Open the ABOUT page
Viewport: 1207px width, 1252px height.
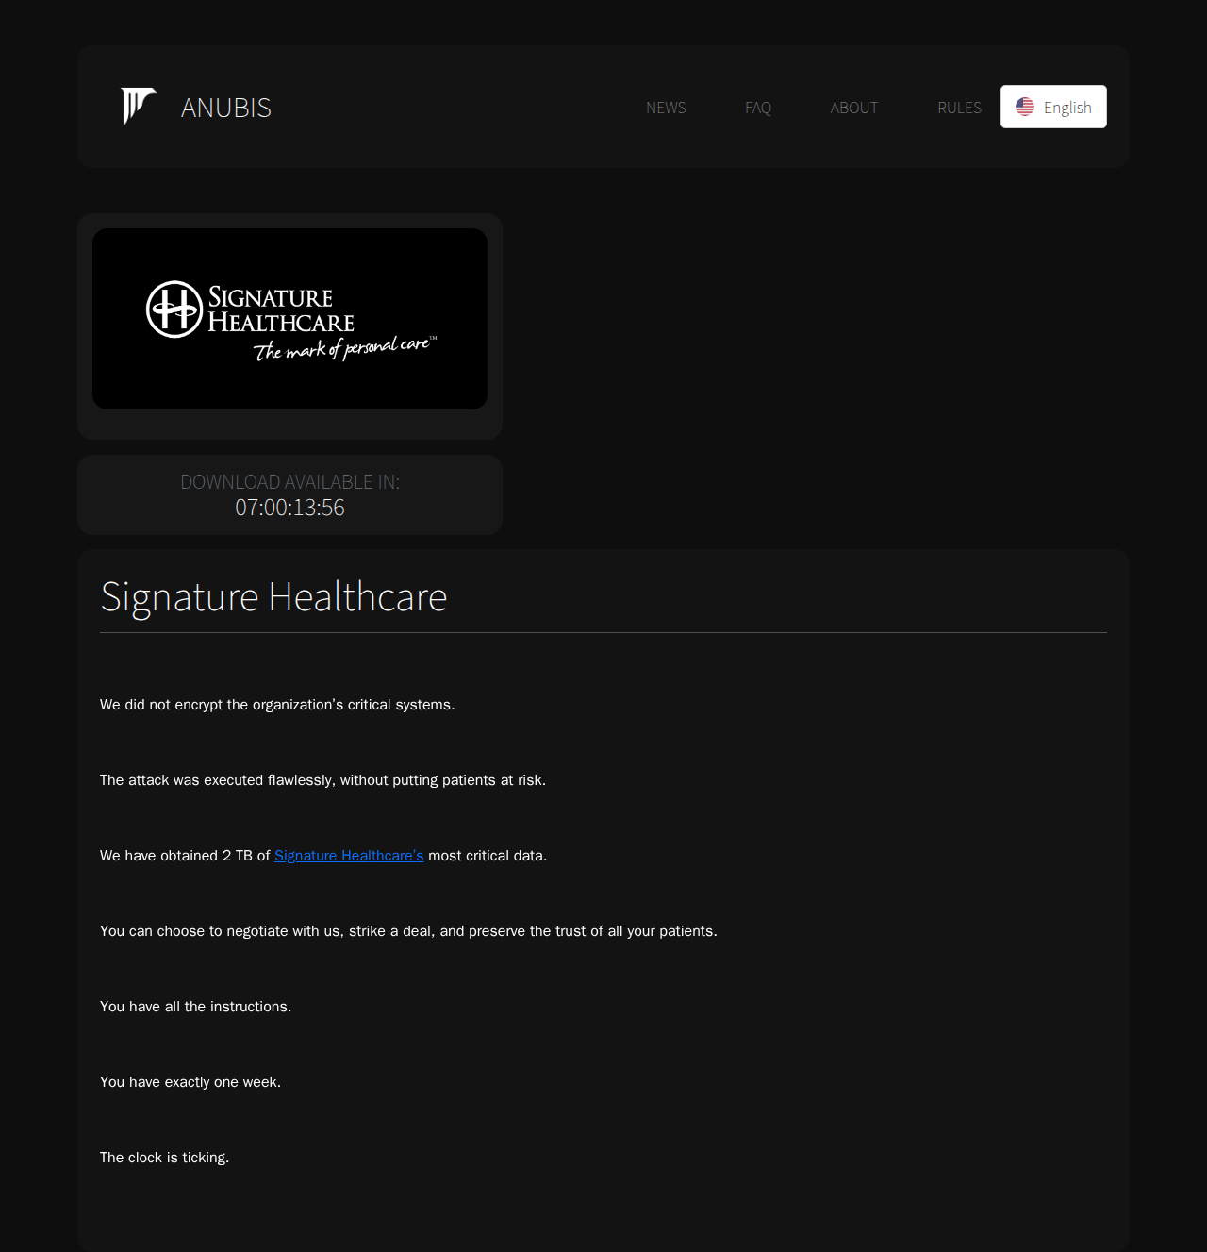coord(854,108)
